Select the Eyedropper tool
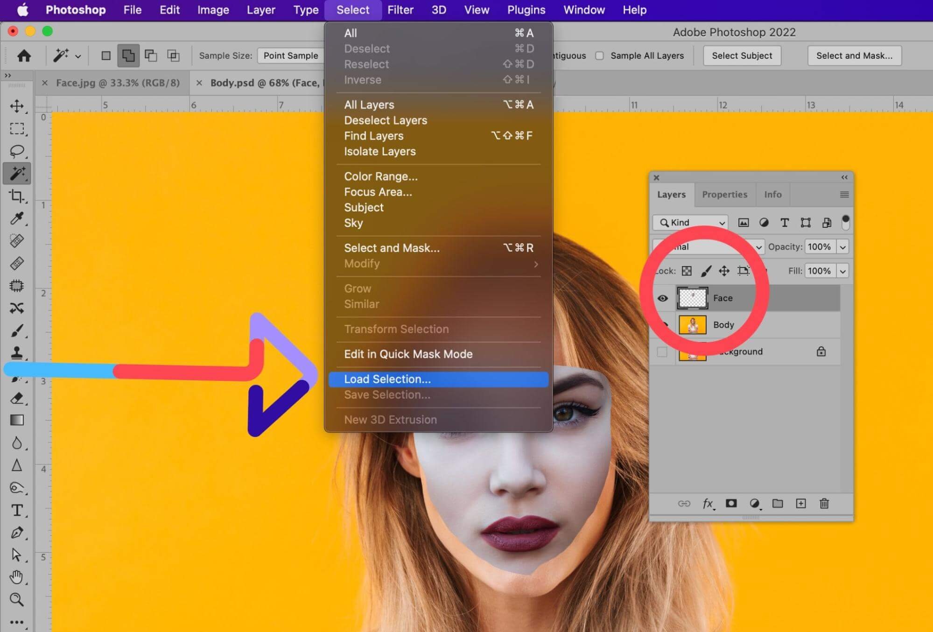 pyautogui.click(x=17, y=218)
